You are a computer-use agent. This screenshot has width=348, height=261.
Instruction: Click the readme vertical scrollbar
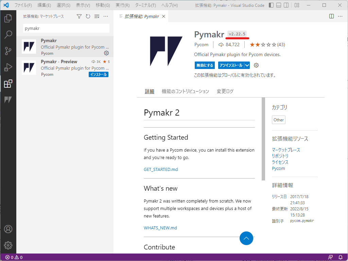coord(263,139)
